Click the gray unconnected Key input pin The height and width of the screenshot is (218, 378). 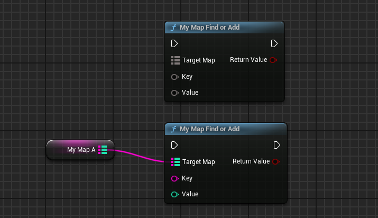175,77
